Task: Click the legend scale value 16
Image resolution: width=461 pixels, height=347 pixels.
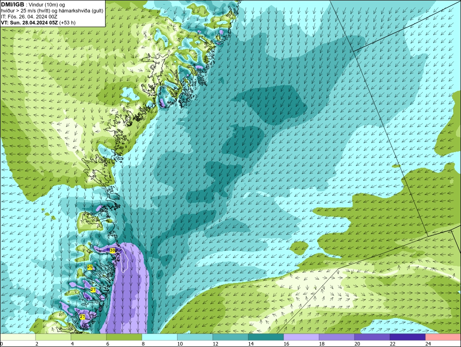Action: tap(286, 344)
